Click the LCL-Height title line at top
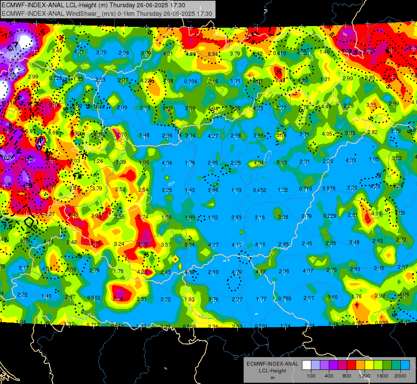 (93, 5)
